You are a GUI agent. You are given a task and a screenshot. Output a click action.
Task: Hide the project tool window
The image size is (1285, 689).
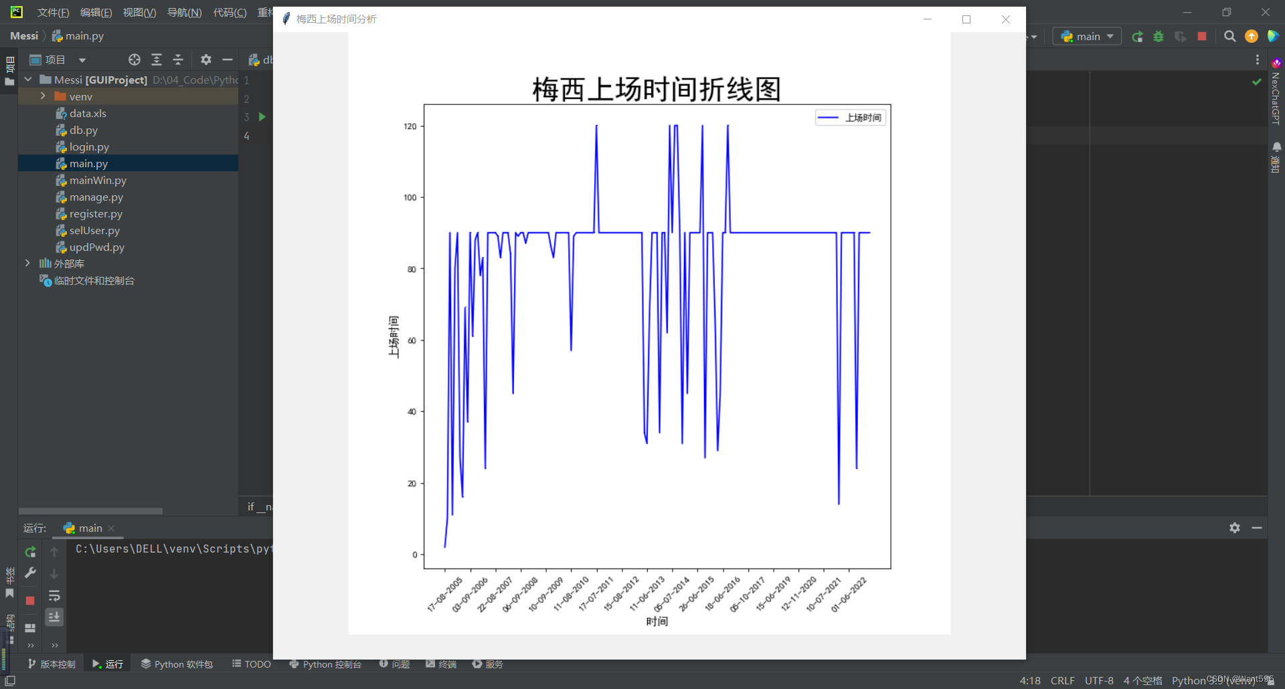228,60
